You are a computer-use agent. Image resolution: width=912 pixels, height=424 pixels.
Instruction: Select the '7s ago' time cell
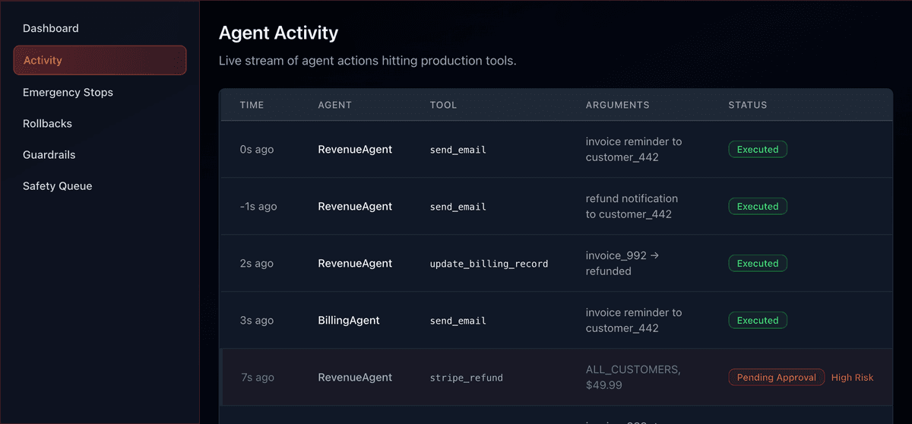click(x=257, y=378)
